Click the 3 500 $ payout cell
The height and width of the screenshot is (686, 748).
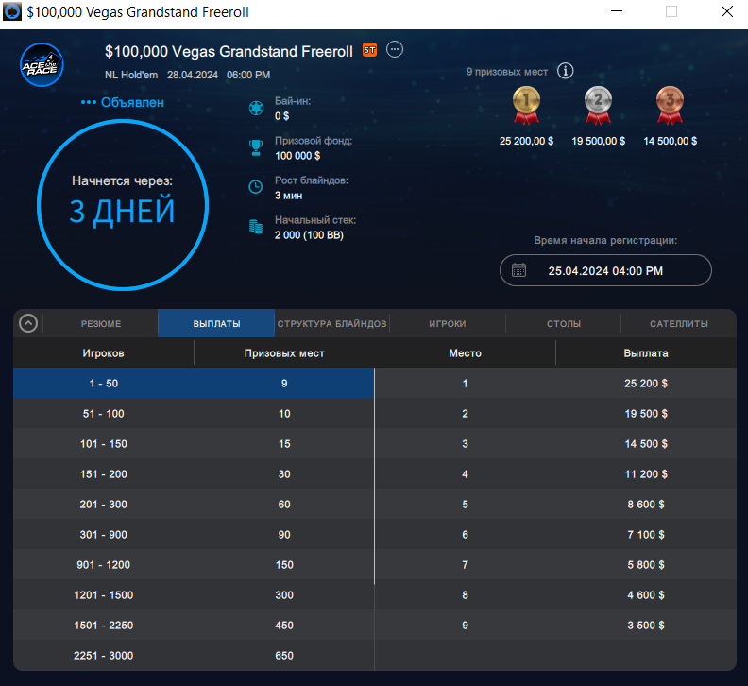tap(646, 625)
